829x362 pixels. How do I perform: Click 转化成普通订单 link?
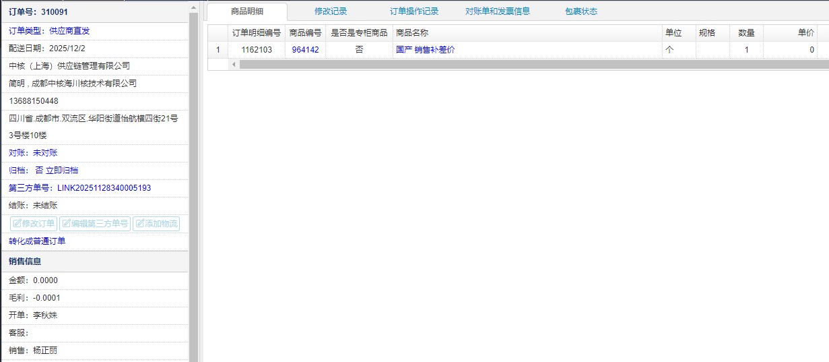click(37, 241)
